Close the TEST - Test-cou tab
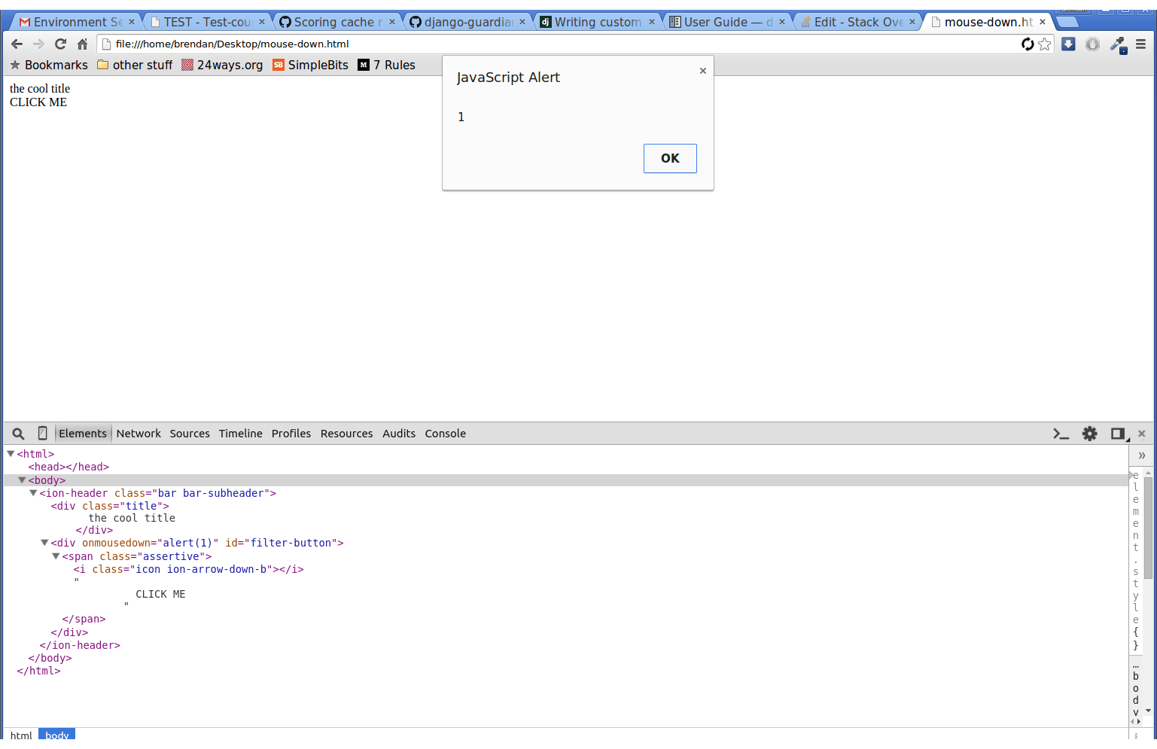1157x749 pixels. (262, 22)
